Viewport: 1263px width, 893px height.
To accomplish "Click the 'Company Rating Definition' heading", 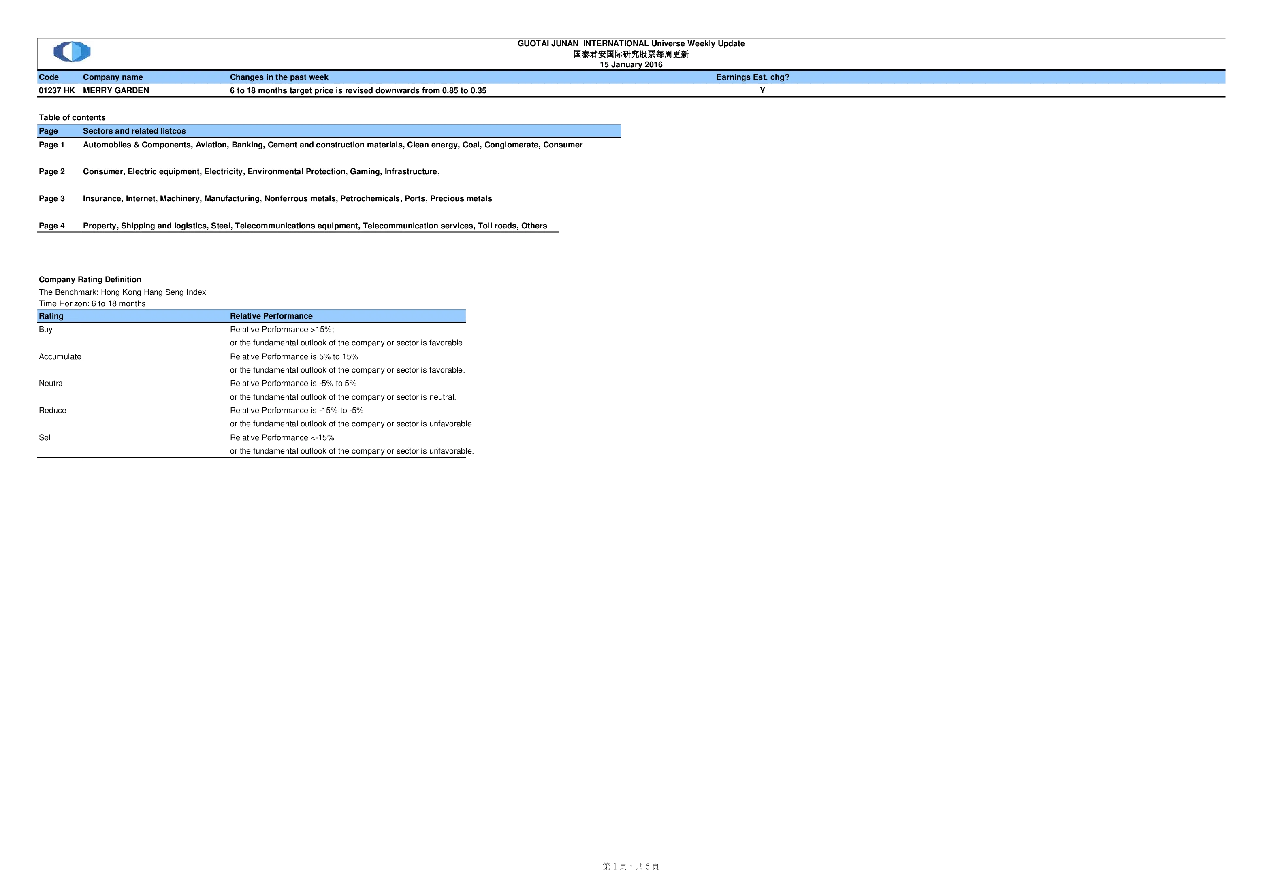I will pos(90,279).
